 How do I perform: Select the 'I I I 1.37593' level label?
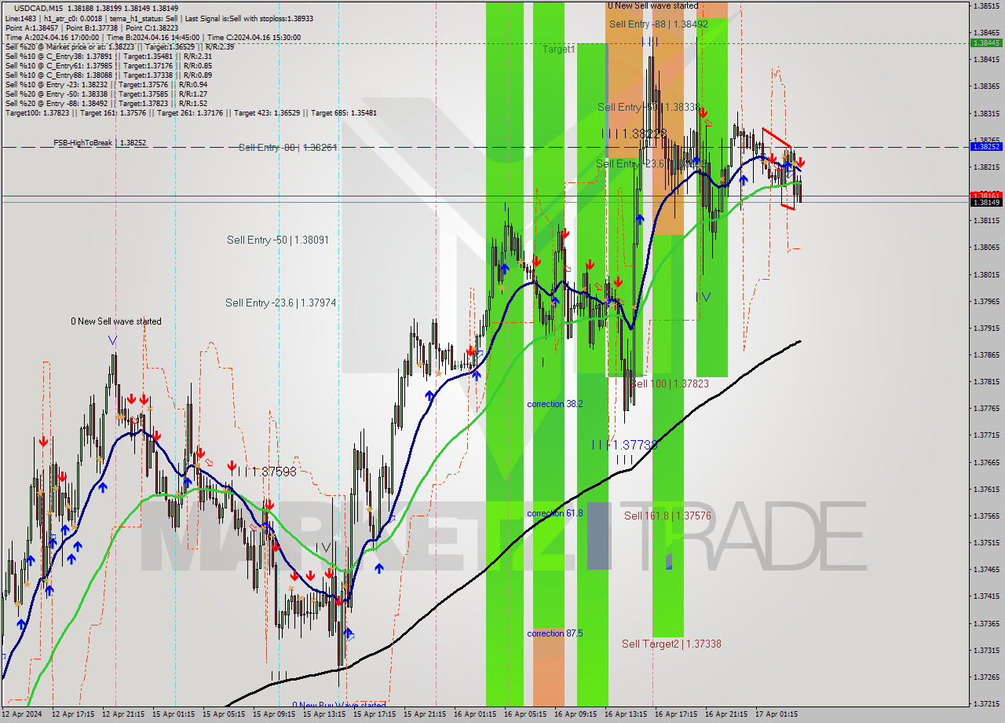coord(264,472)
